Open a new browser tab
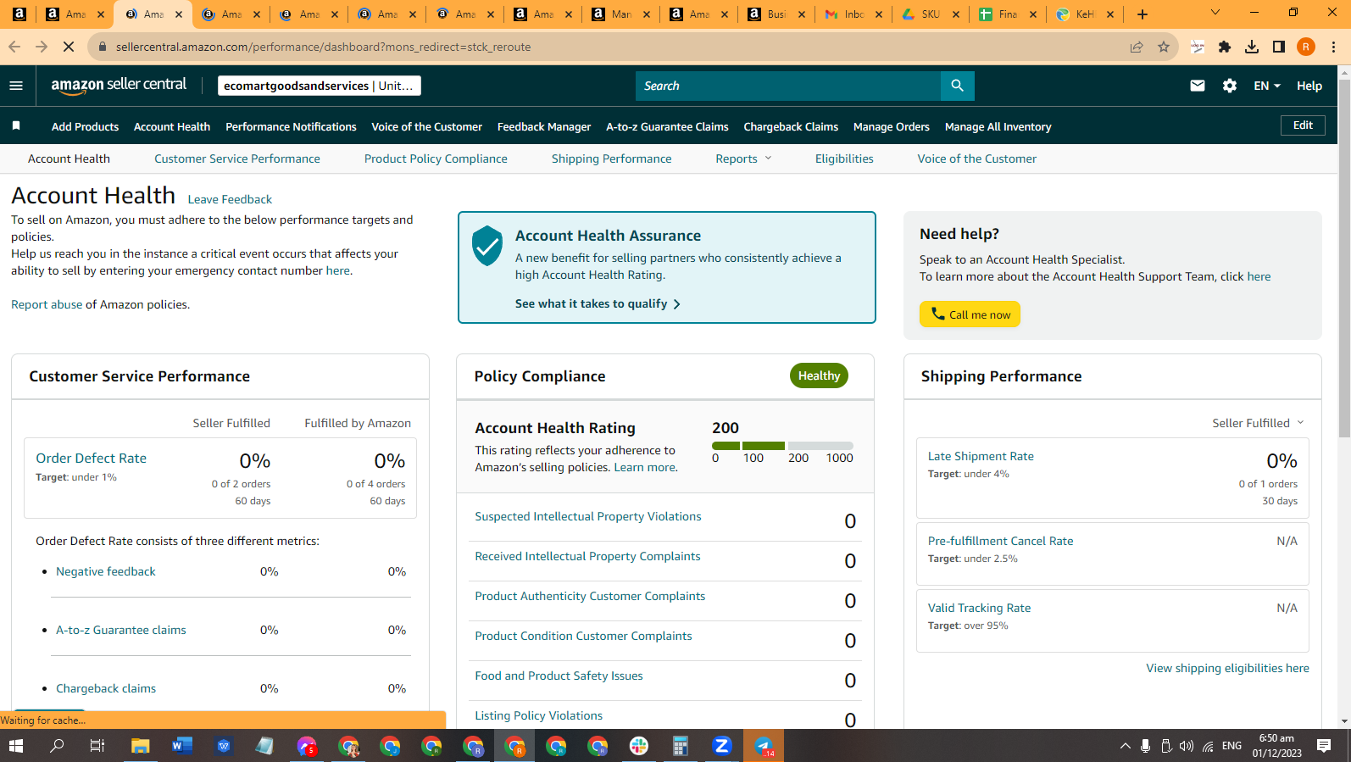This screenshot has height=762, width=1351. click(1143, 14)
